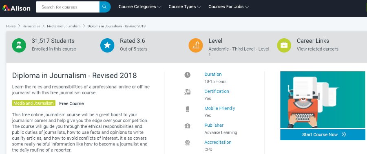Open the Media and Journalism breadcrumb
The image size is (367, 154).
tap(64, 26)
